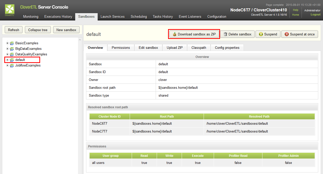Select default in sandbox tree
Viewport: 323px width, 174px height.
(20, 60)
